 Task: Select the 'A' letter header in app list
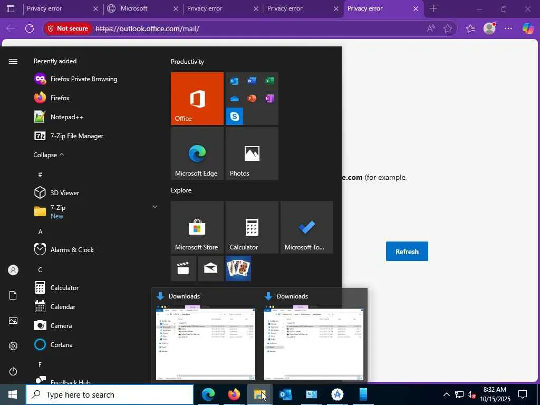(40, 232)
